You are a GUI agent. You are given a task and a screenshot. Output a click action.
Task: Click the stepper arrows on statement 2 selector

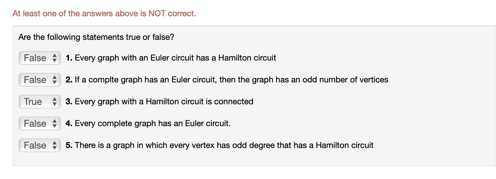coord(55,80)
